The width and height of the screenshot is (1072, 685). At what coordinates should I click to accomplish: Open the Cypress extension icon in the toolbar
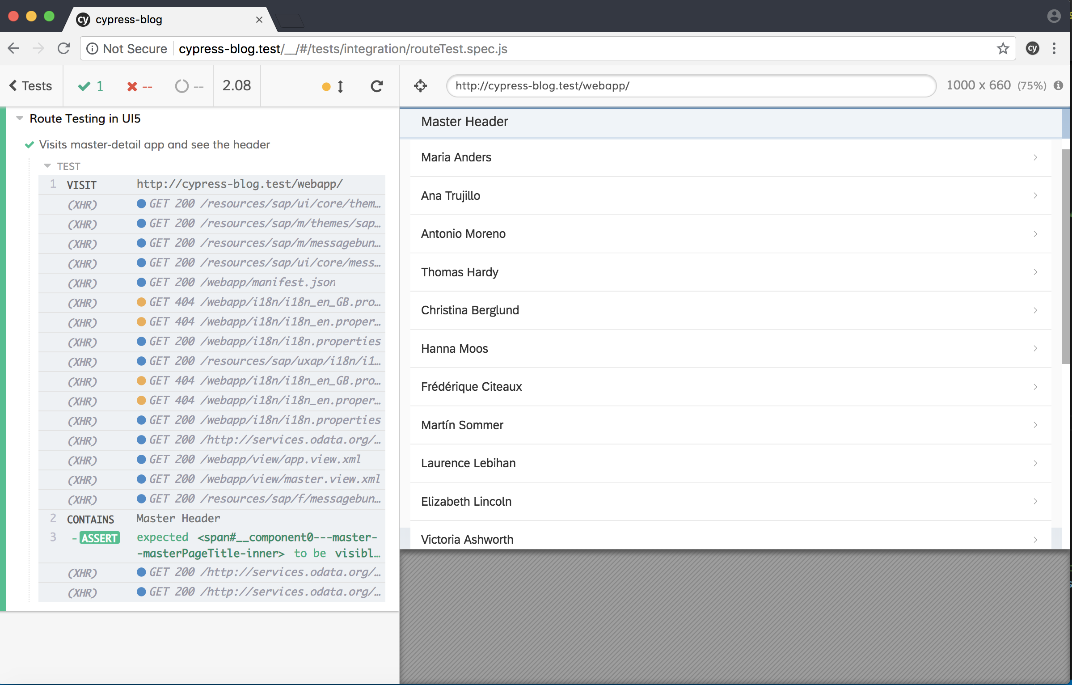(x=1032, y=48)
